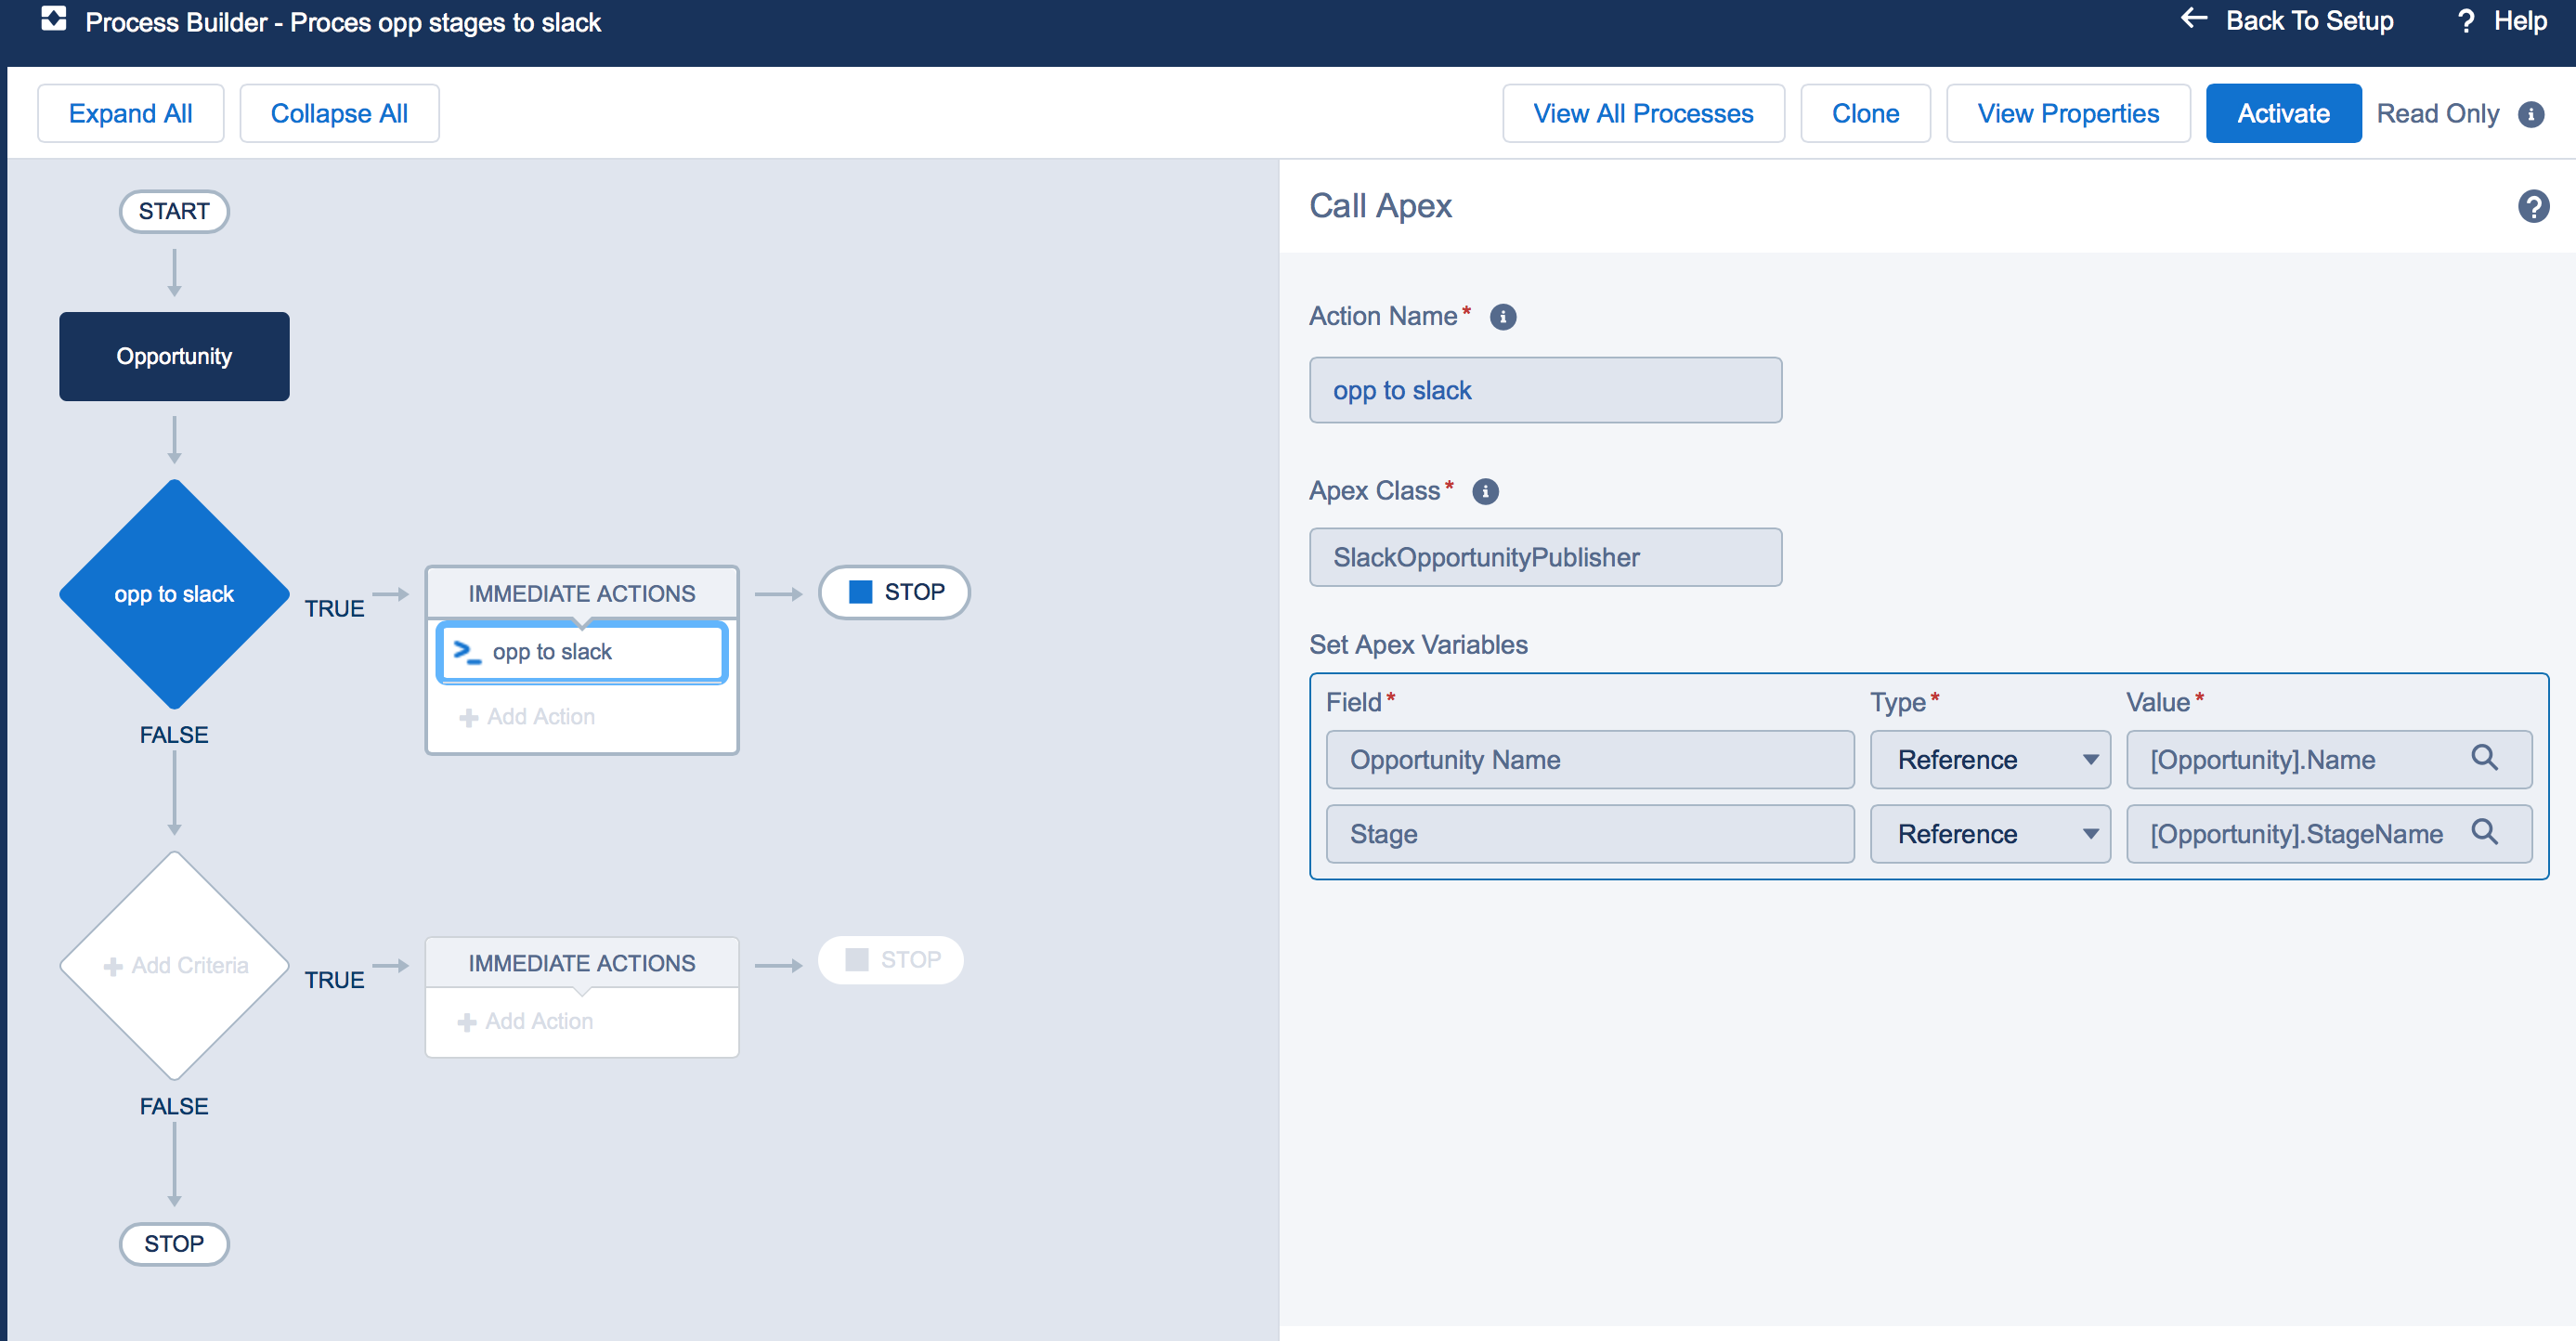Click Apex Class info icon
The width and height of the screenshot is (2576, 1341).
pos(1485,492)
